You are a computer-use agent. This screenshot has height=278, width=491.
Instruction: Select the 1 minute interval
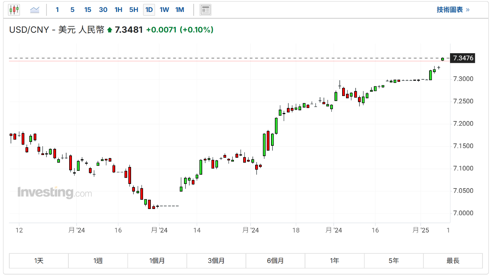coord(57,10)
